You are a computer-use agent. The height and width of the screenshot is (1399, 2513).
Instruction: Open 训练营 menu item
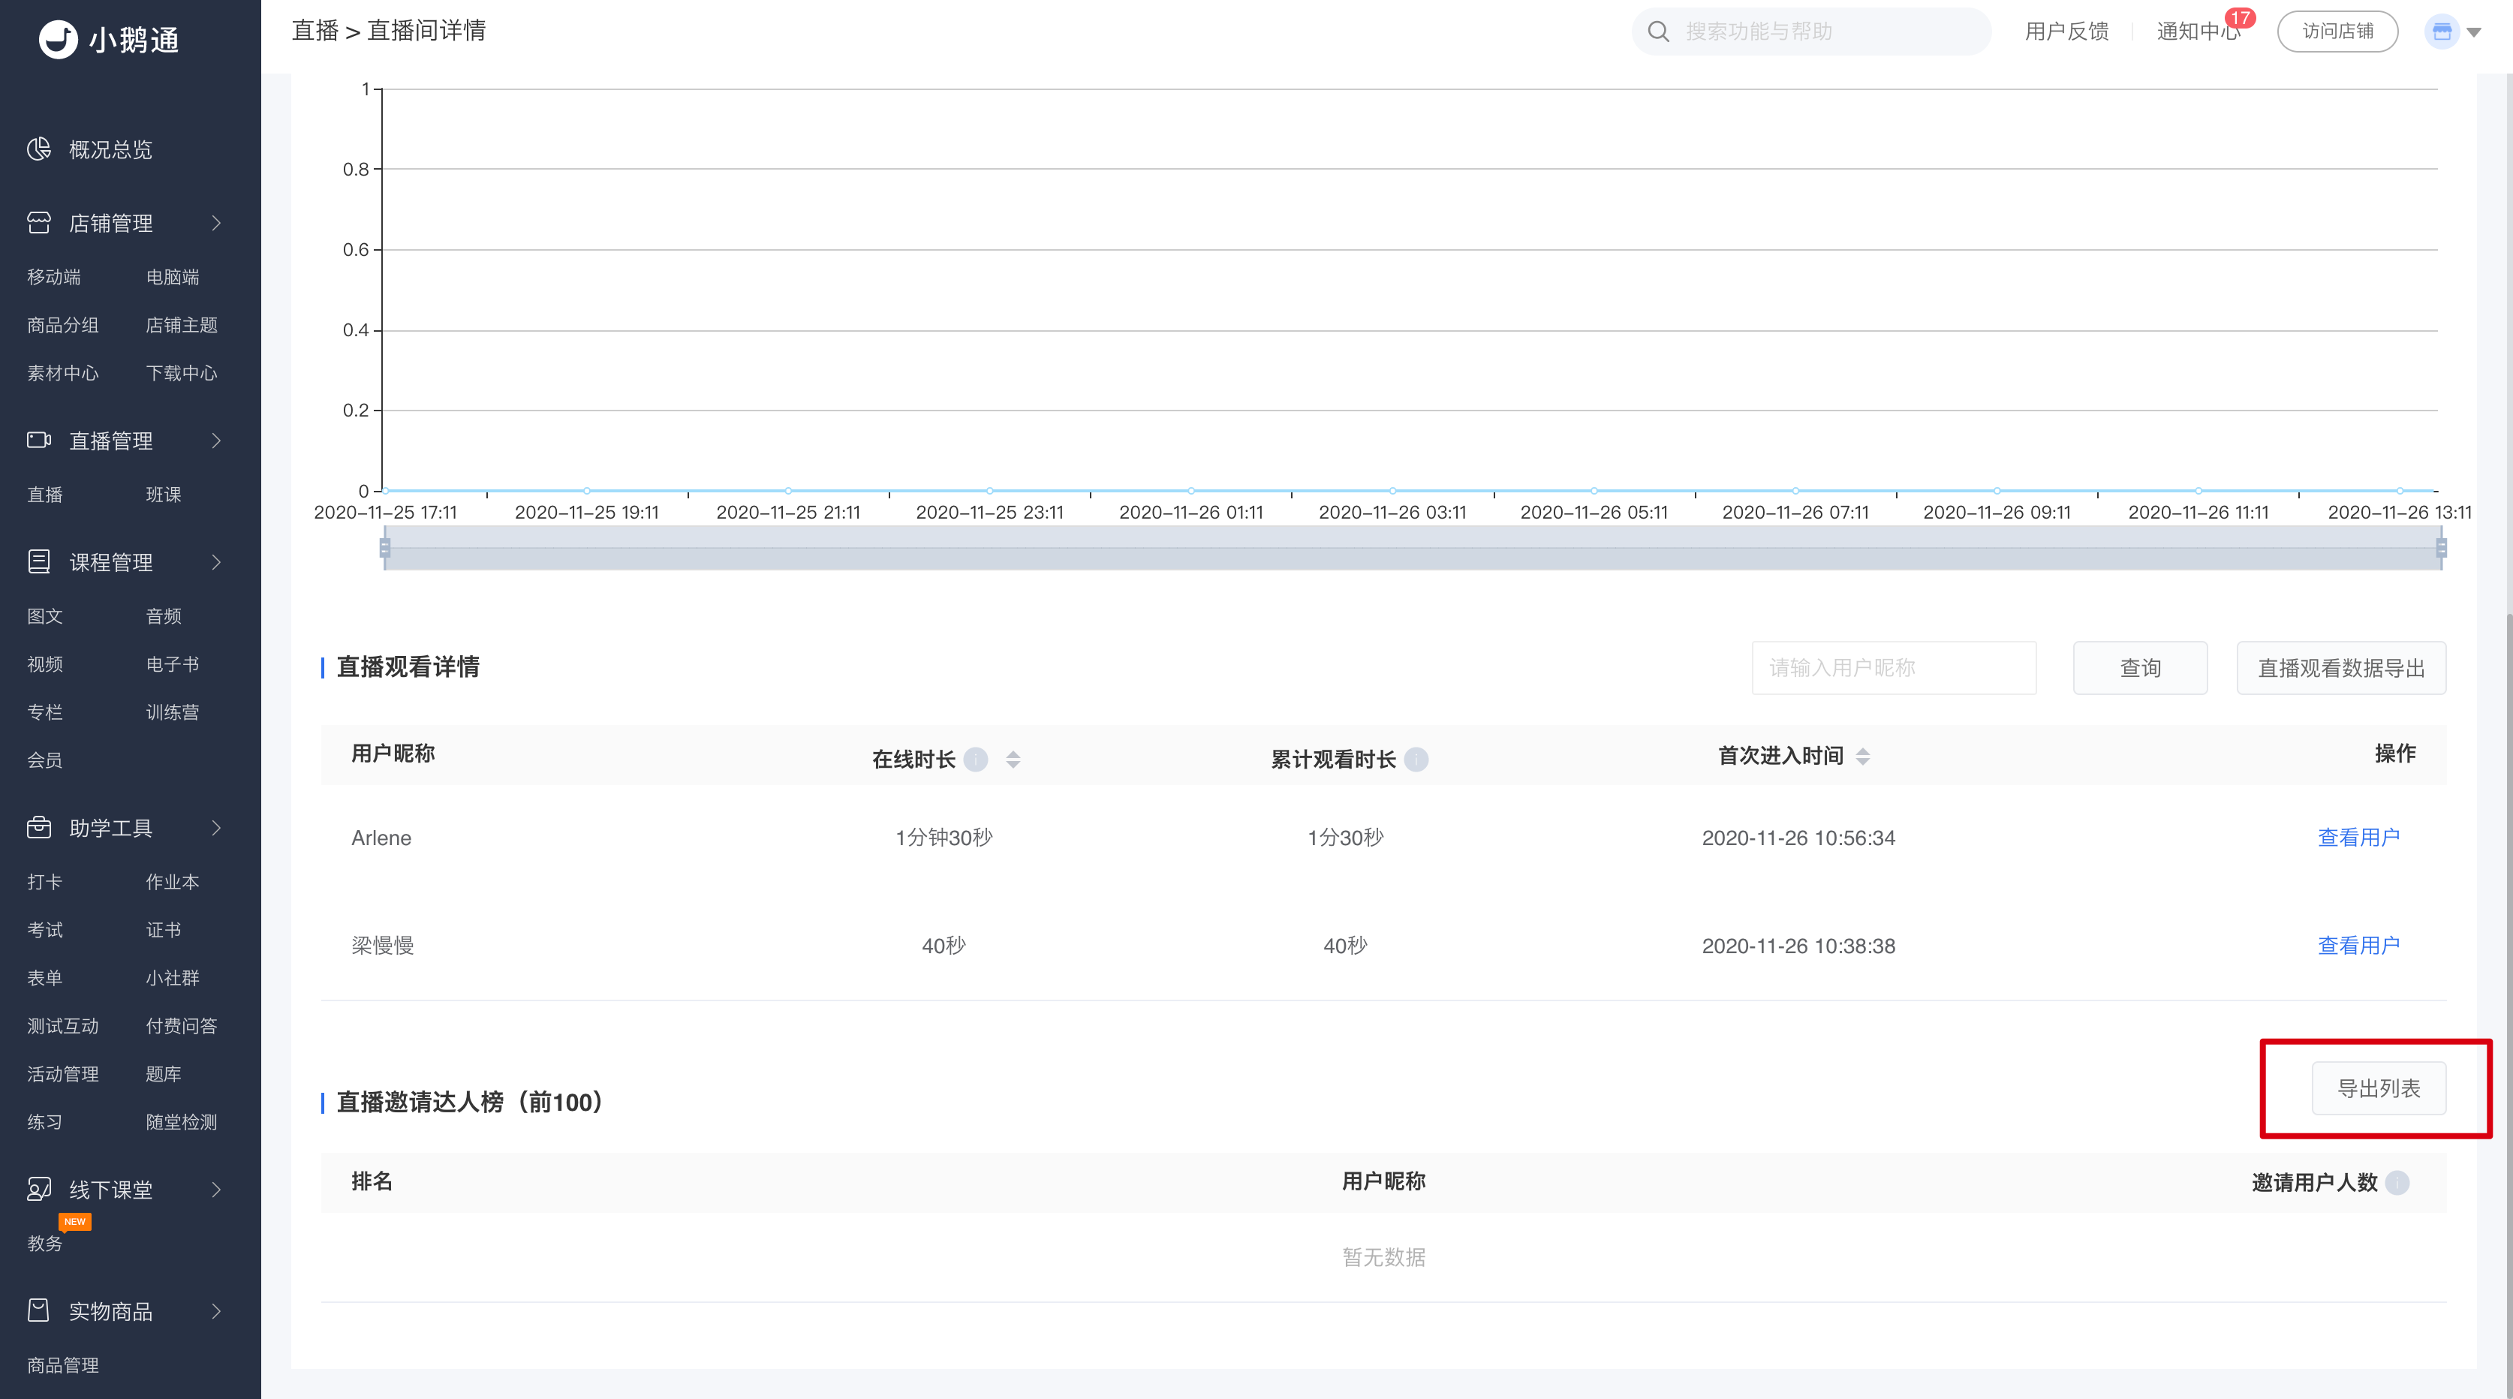pos(173,712)
